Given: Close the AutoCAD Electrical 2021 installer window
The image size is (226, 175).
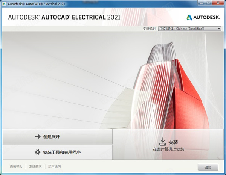Looking at the screenshot, I should 218,3.
